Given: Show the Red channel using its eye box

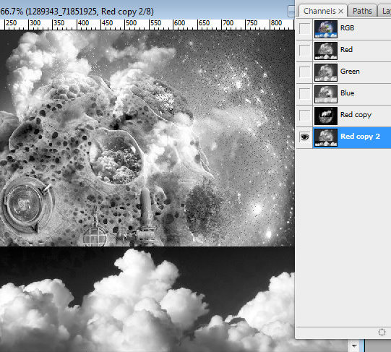Looking at the screenshot, I should [304, 50].
